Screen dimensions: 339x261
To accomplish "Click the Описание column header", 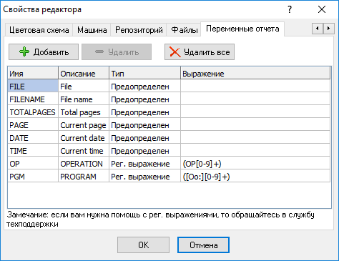I will pyautogui.click(x=84, y=74).
